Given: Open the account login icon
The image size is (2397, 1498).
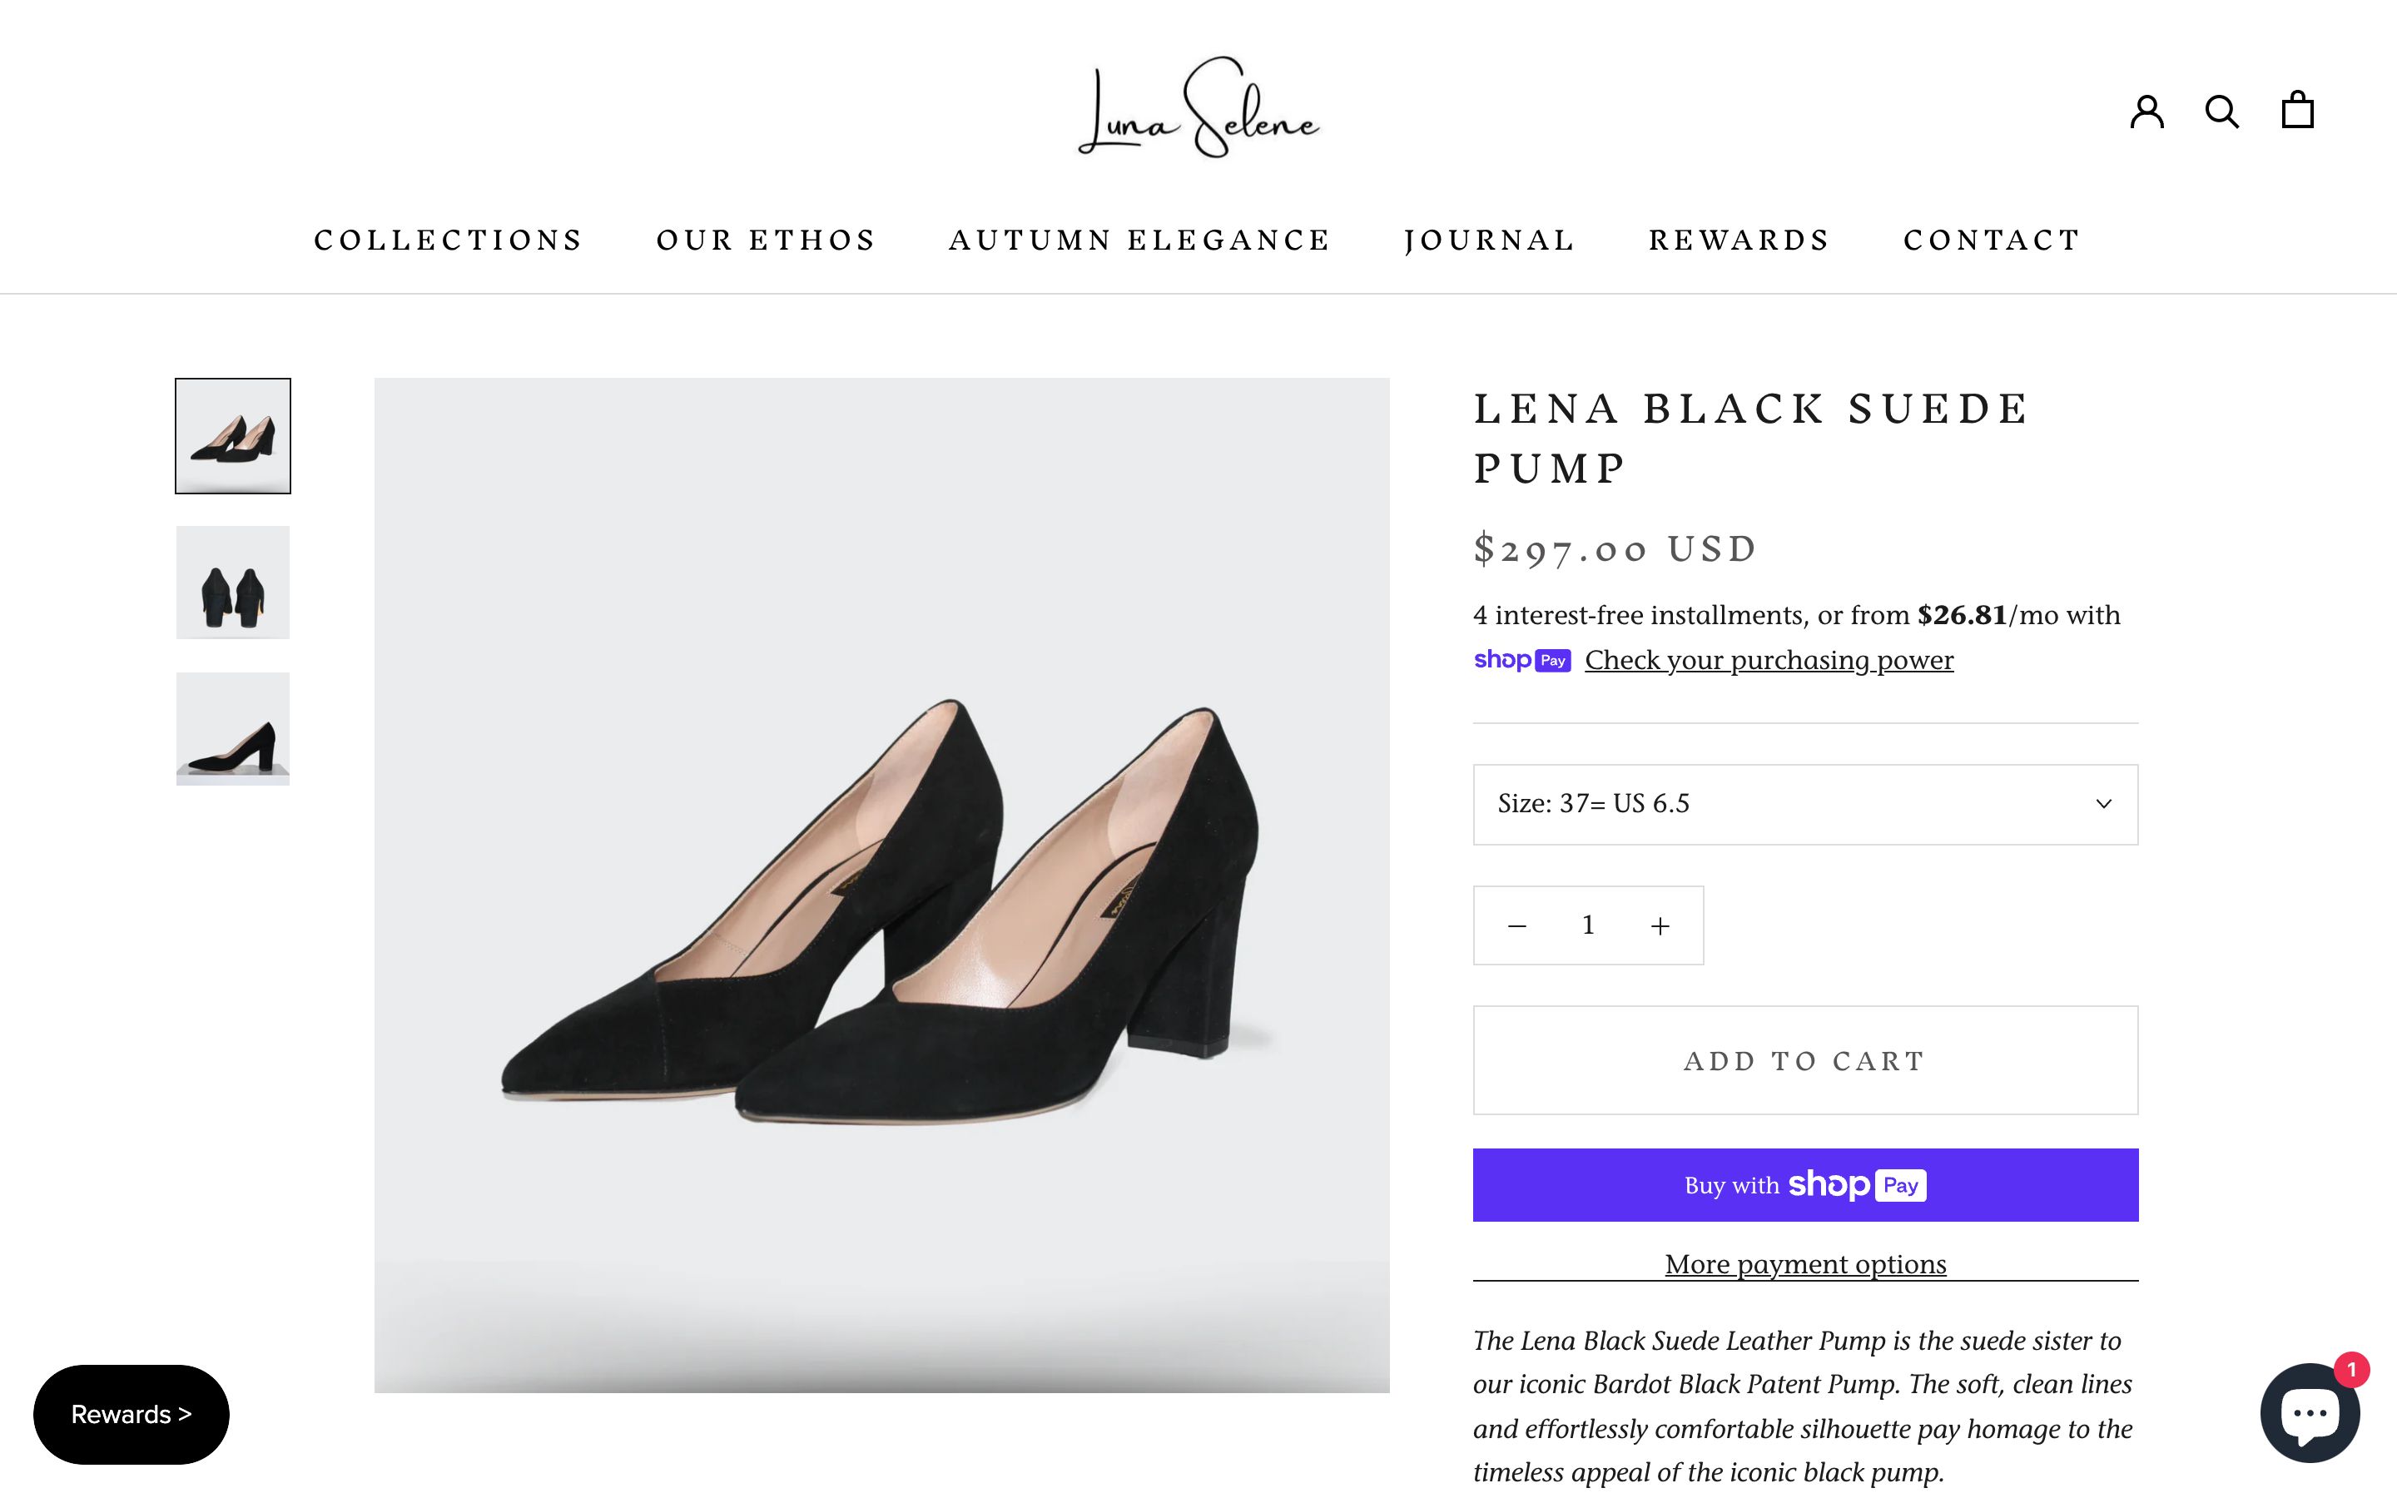Looking at the screenshot, I should (x=2147, y=111).
